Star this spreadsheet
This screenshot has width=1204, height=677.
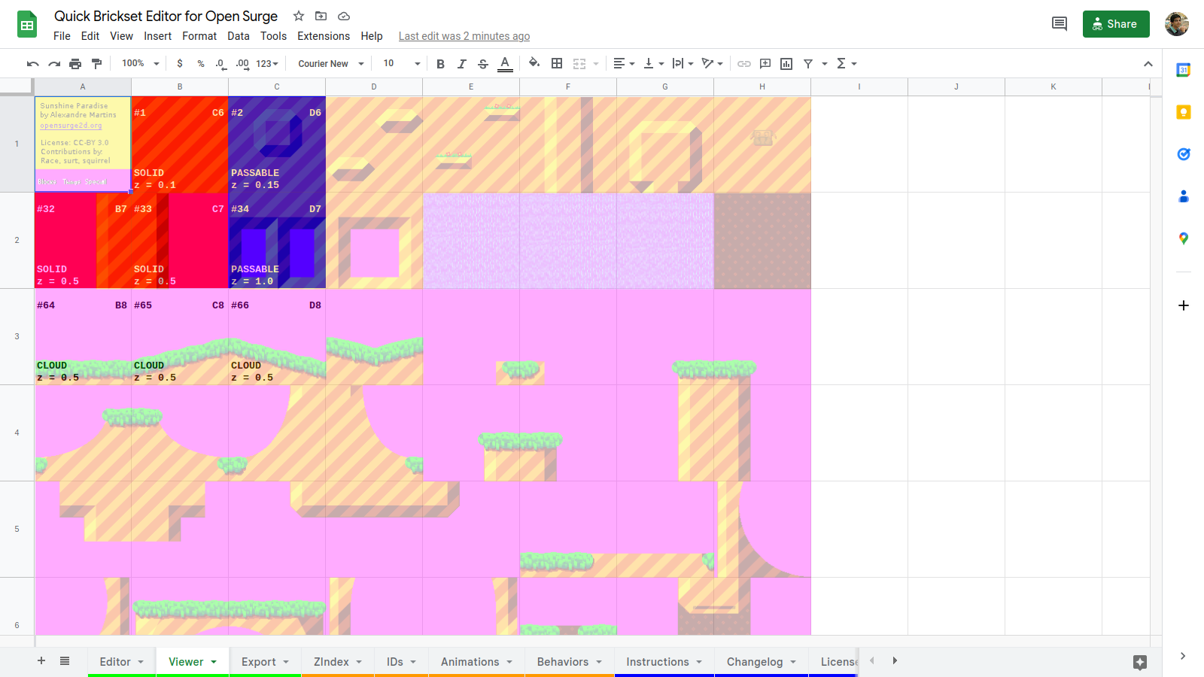click(x=299, y=16)
